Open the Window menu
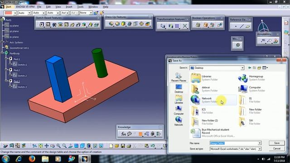This screenshot has height=163, width=290. point(93,7)
